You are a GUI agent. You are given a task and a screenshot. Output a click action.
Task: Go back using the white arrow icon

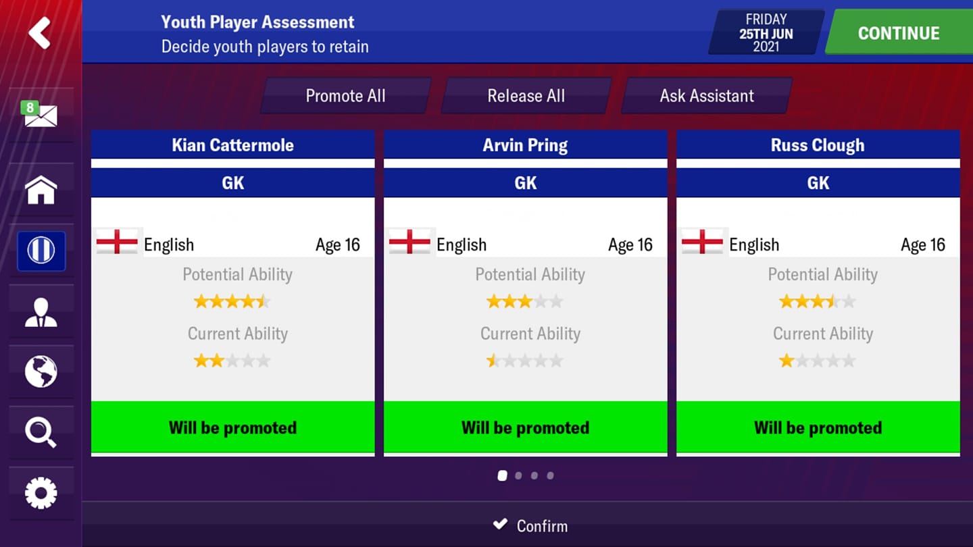[40, 33]
